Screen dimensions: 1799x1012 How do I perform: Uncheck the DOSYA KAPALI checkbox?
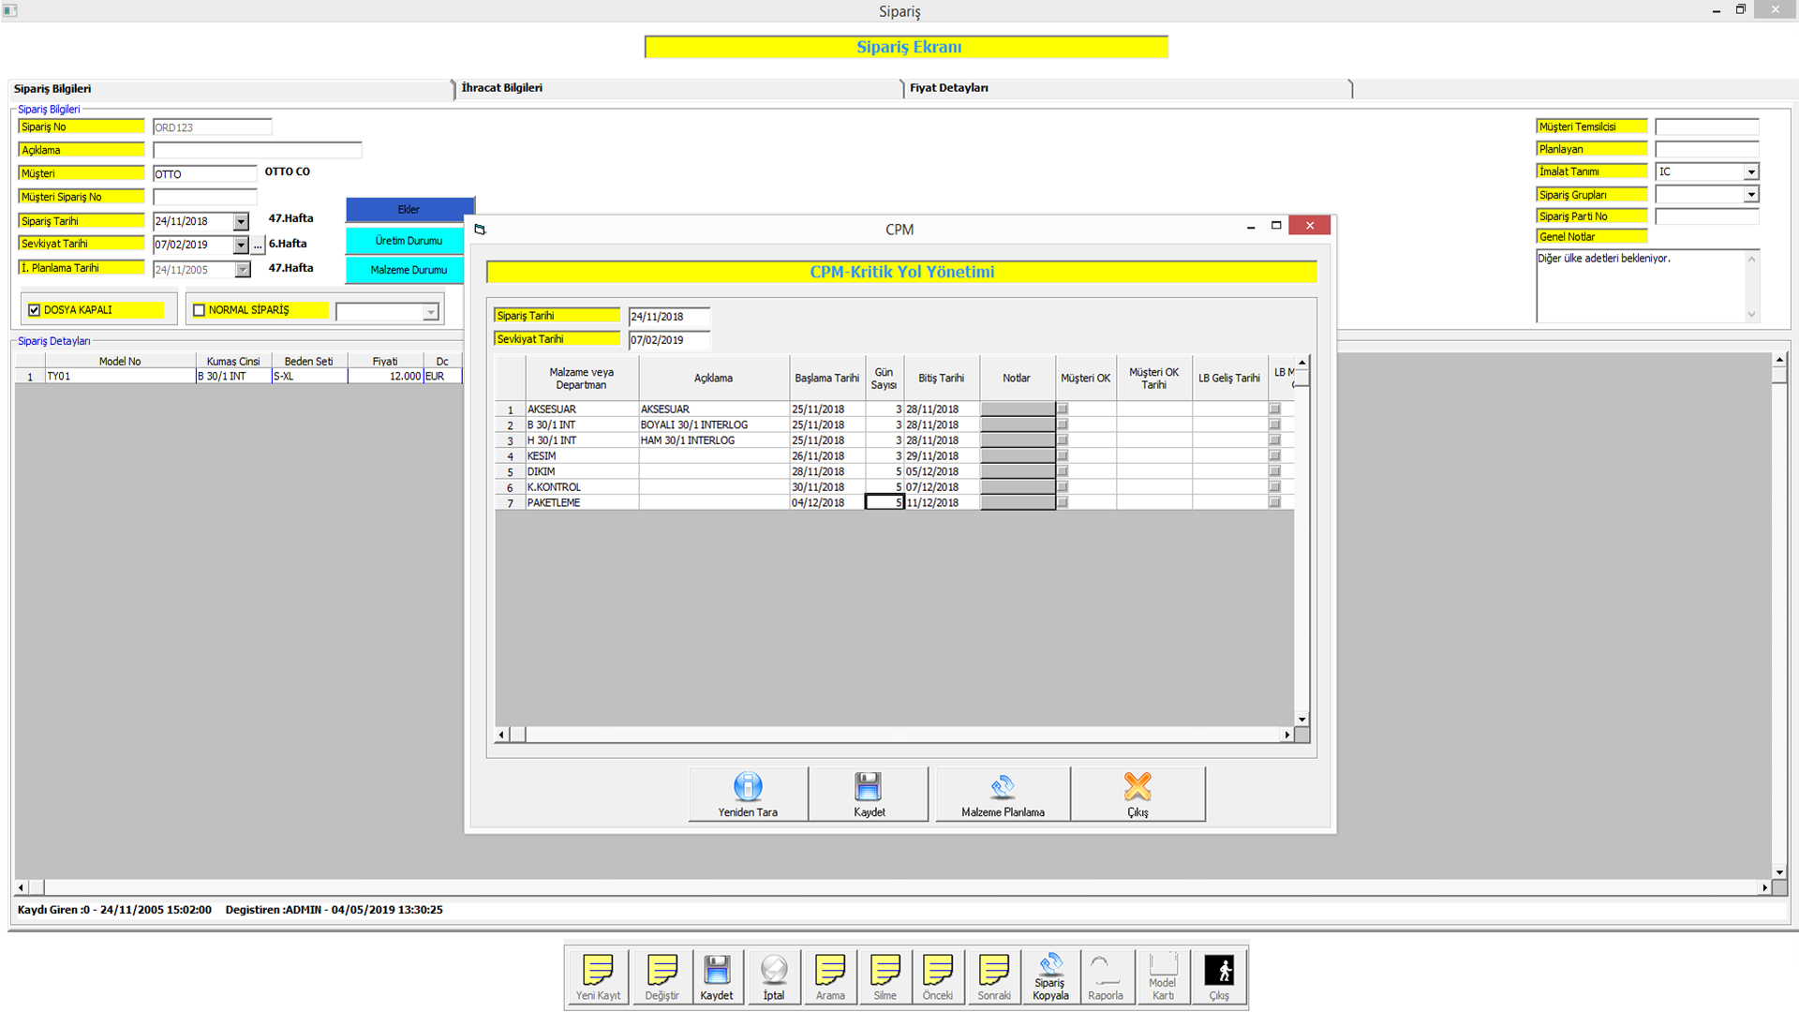[x=35, y=310]
